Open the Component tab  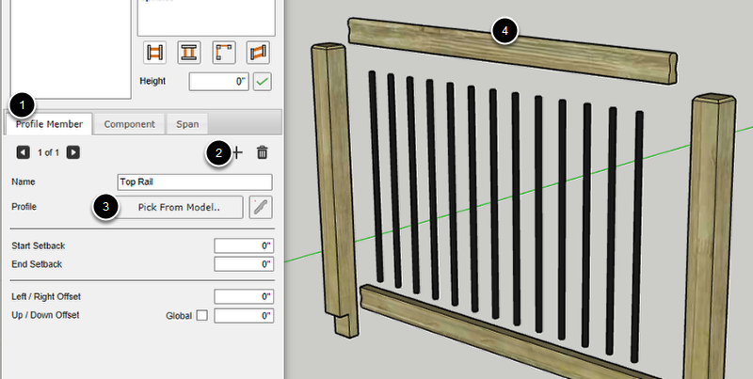[x=130, y=123]
